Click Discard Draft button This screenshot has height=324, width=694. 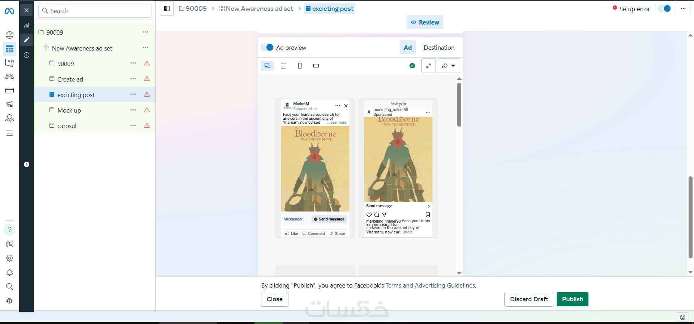529,299
